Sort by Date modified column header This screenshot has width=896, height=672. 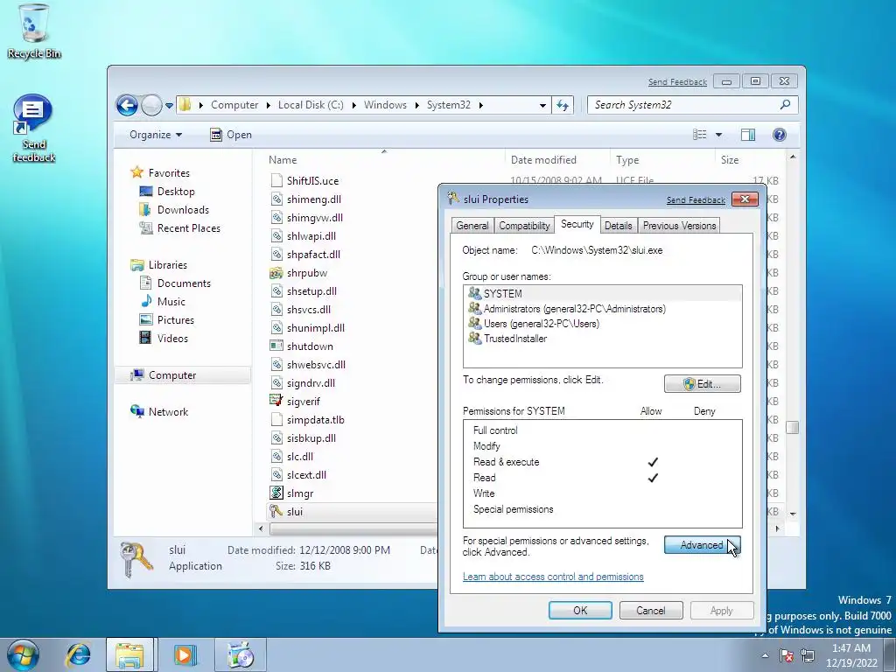[x=557, y=160]
